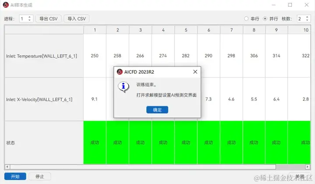Screen dimensions: 315x184
Task: Click 成功 status cell in column 9
Action: (276, 142)
